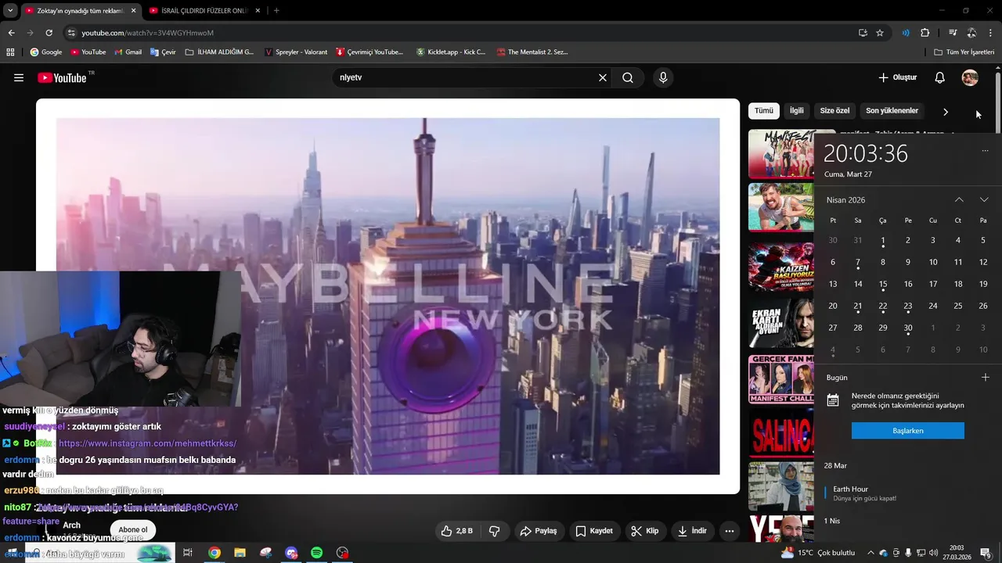Open the KAIZEN BAŞLIYORUZ video thumbnail

(781, 266)
